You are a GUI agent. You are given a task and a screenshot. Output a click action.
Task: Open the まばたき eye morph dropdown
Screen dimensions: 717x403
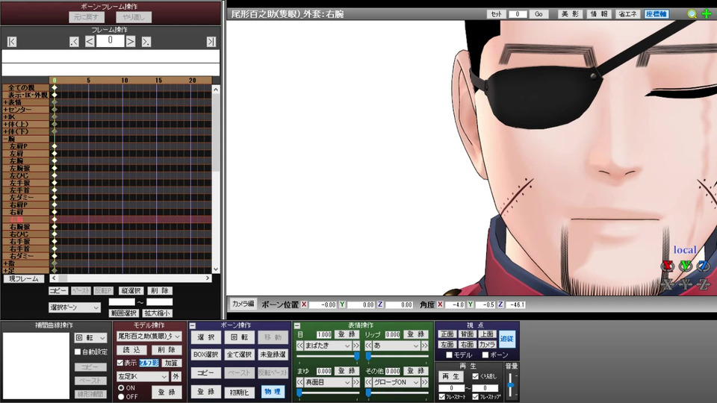click(328, 346)
